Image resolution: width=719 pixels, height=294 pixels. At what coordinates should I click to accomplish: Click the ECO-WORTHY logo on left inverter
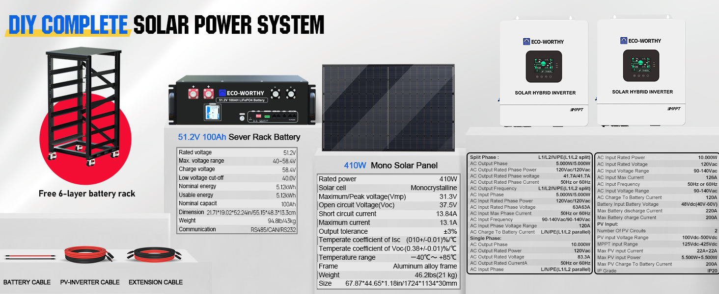pos(543,42)
